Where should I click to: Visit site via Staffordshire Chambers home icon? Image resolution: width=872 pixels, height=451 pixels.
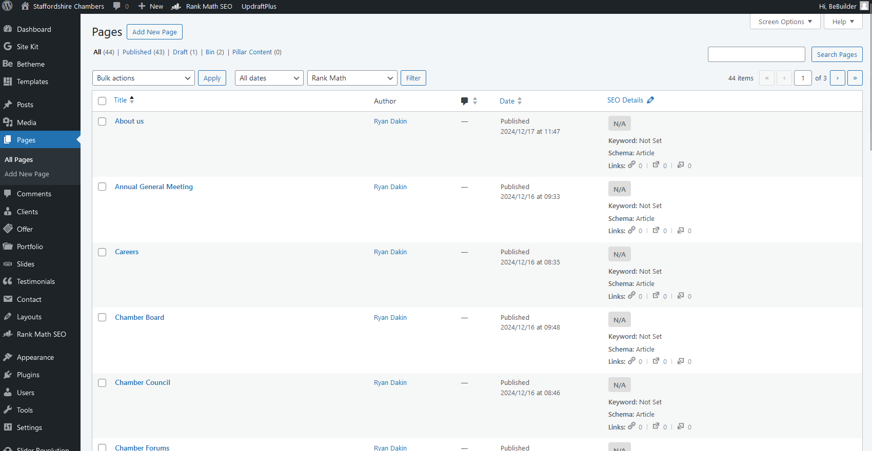(25, 6)
